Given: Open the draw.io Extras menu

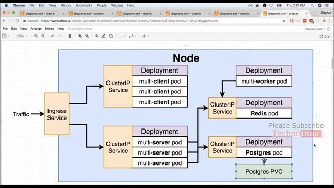Looking at the screenshot, I should (50, 29).
